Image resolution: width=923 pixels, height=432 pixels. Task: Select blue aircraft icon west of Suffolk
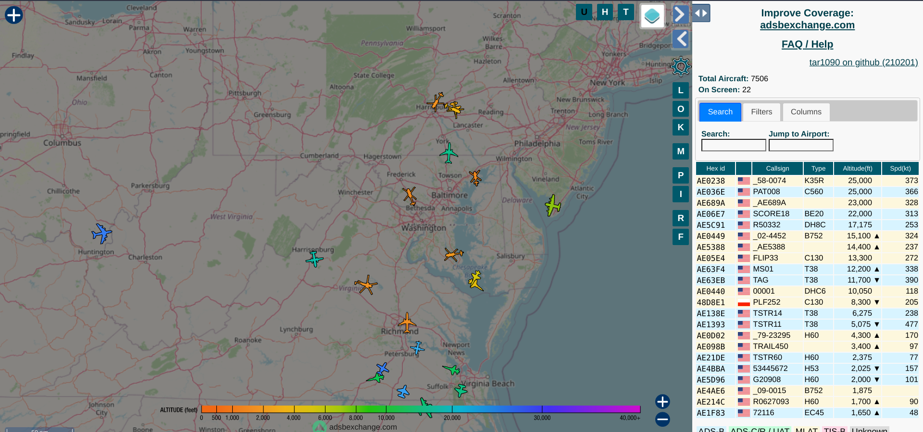403,392
